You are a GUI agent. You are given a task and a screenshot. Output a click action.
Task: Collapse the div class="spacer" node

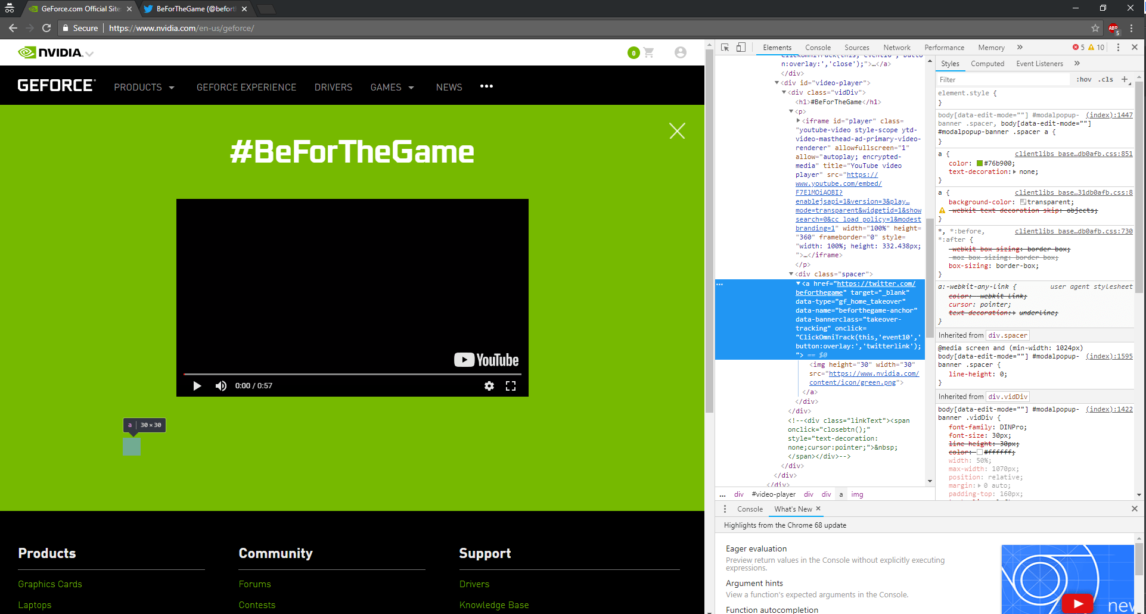[x=791, y=274]
